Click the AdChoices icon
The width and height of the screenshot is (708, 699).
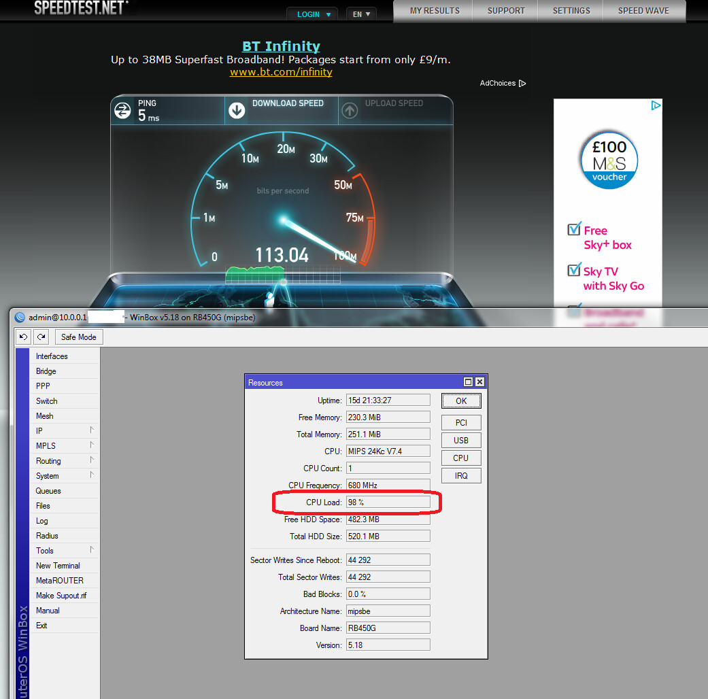point(522,84)
